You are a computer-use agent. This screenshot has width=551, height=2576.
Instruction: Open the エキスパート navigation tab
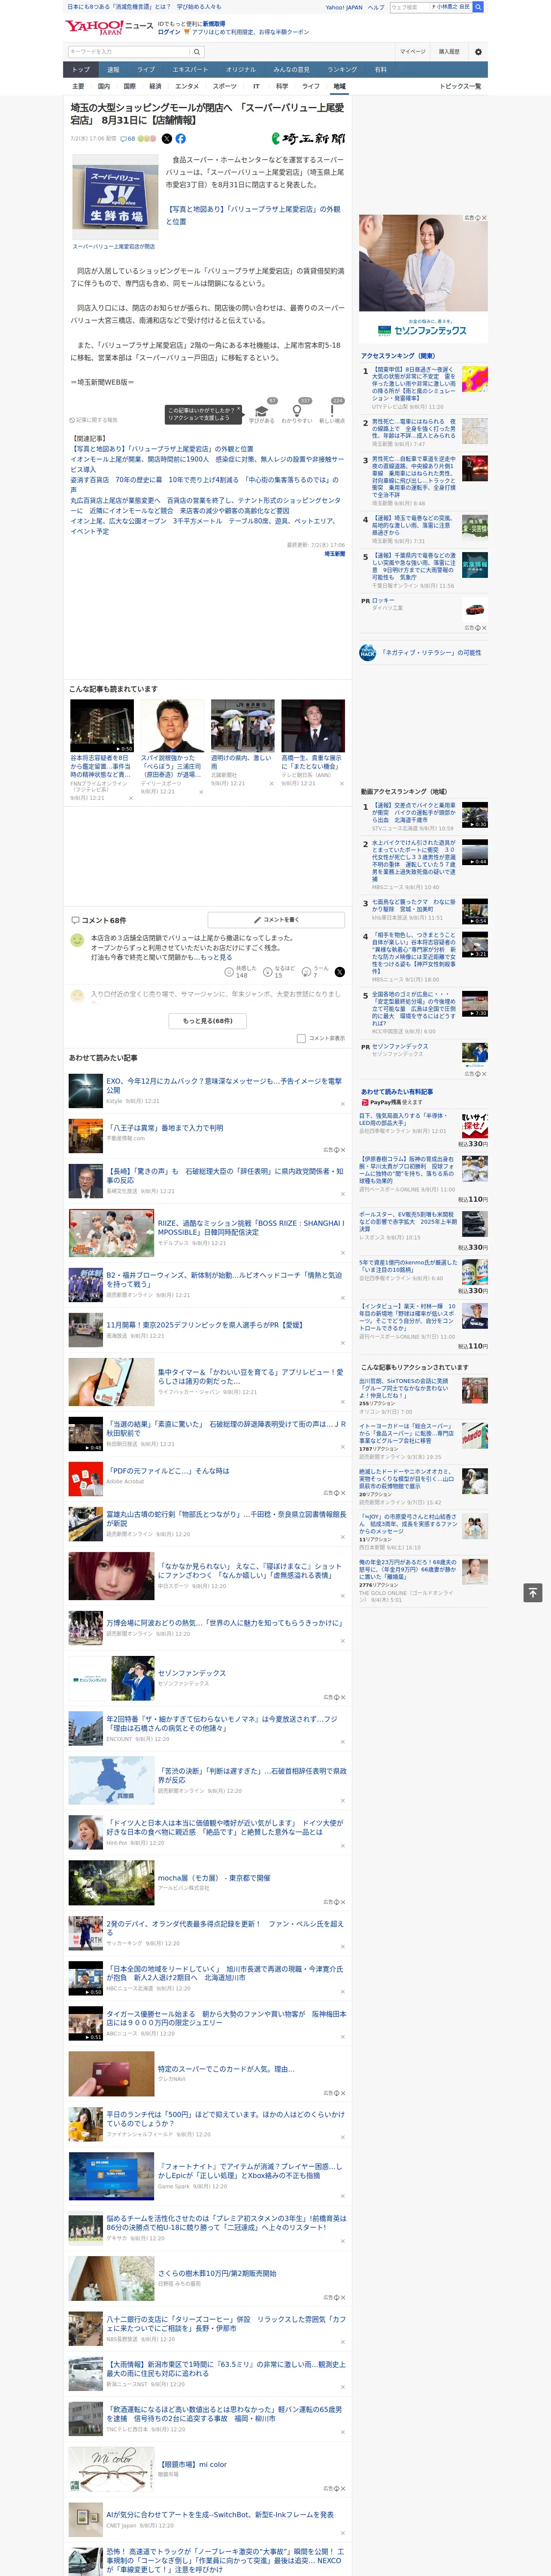click(190, 69)
